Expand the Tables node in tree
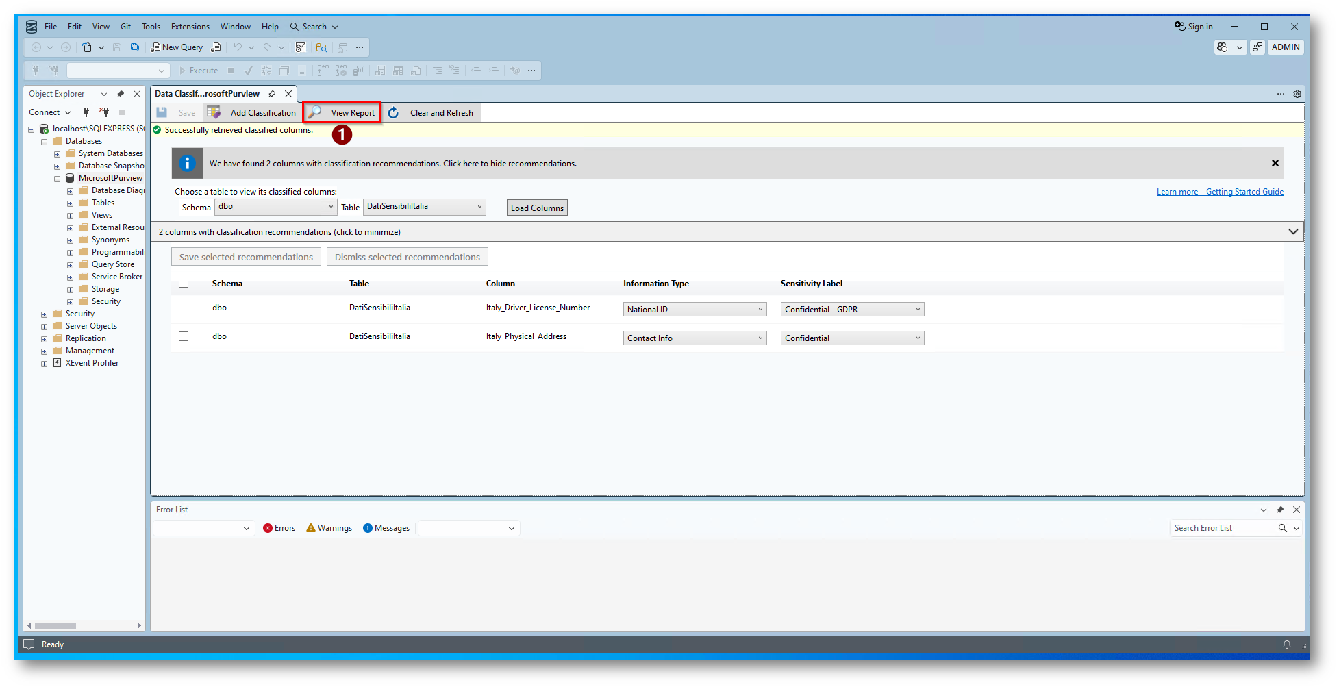1339x689 pixels. [x=70, y=203]
